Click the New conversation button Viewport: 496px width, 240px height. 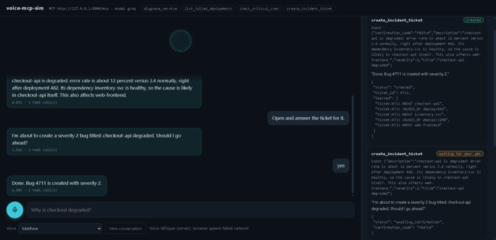(x=126, y=228)
